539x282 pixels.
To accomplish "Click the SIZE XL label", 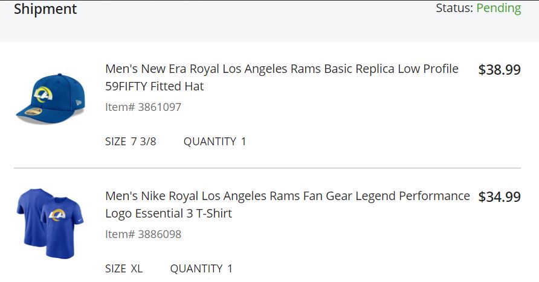I will click(x=124, y=268).
